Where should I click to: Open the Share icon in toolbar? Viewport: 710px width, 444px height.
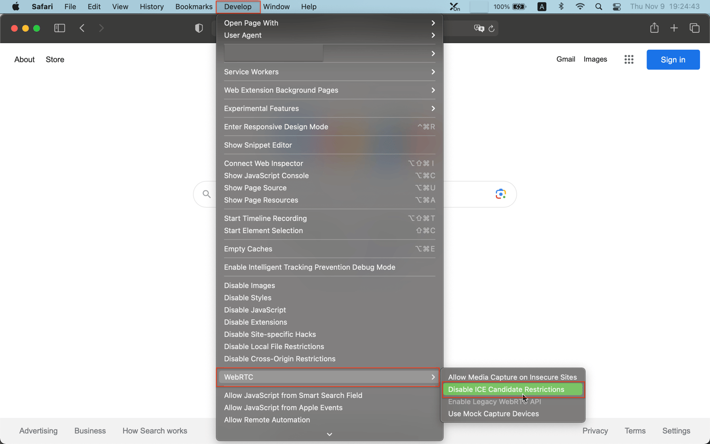[x=654, y=28]
